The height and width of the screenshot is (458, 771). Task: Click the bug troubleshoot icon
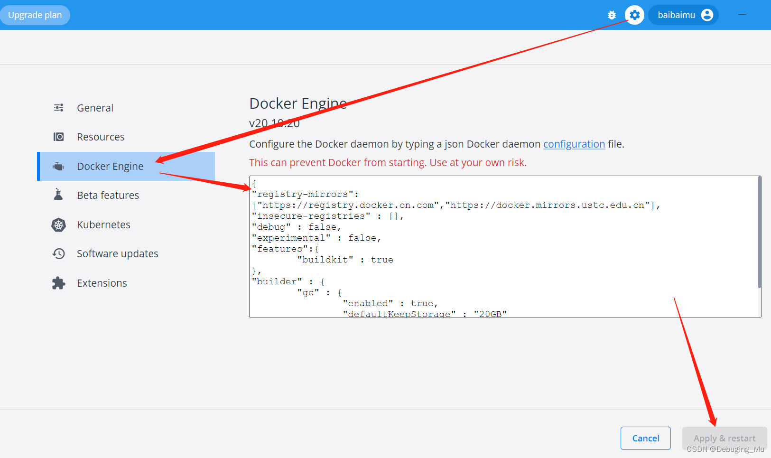[612, 15]
